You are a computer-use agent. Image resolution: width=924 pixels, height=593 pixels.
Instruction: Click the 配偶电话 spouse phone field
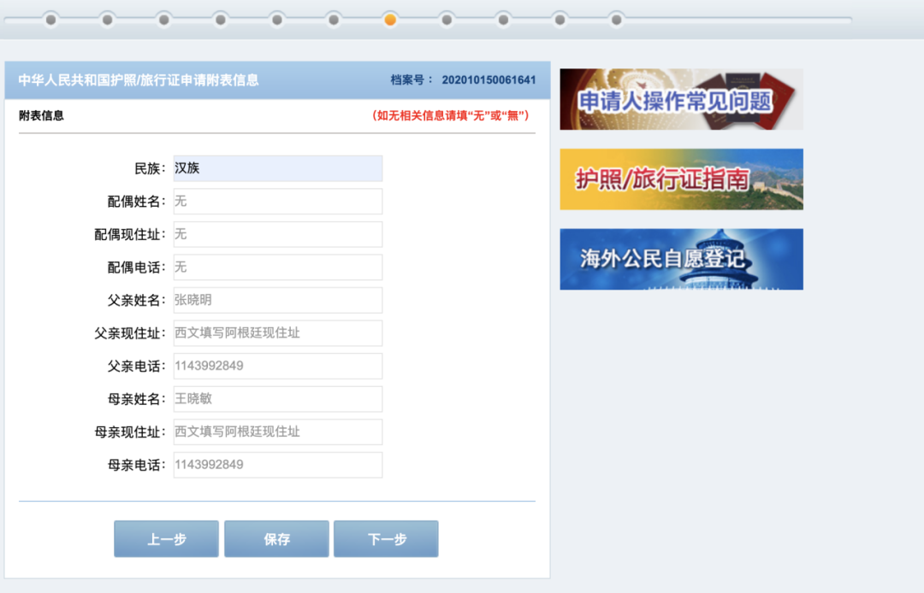275,267
